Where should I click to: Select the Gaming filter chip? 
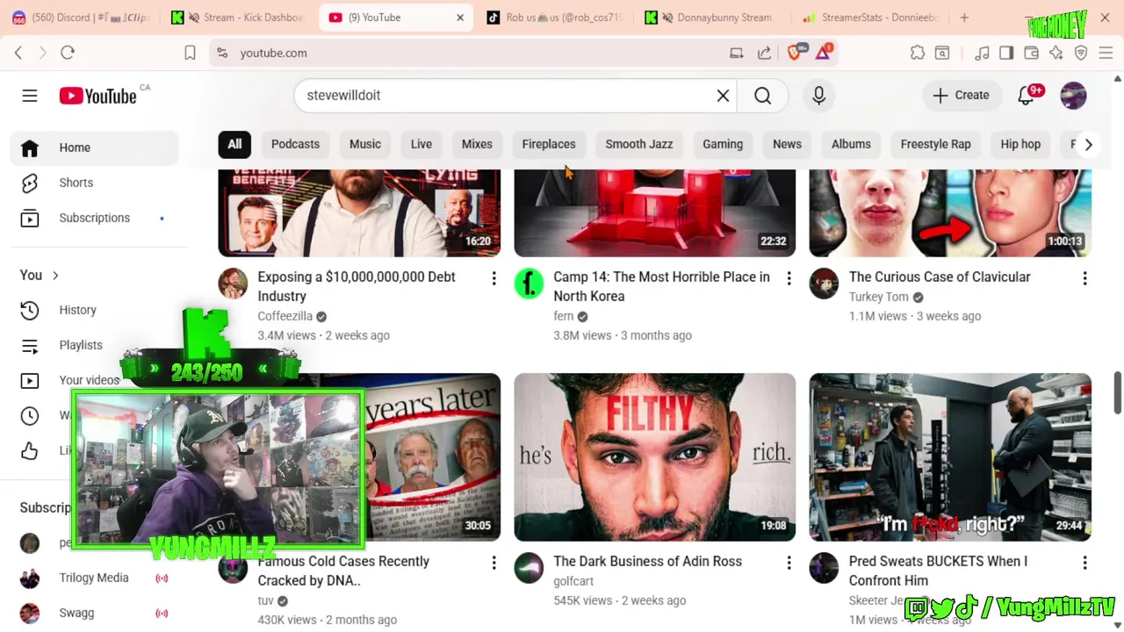click(x=723, y=144)
